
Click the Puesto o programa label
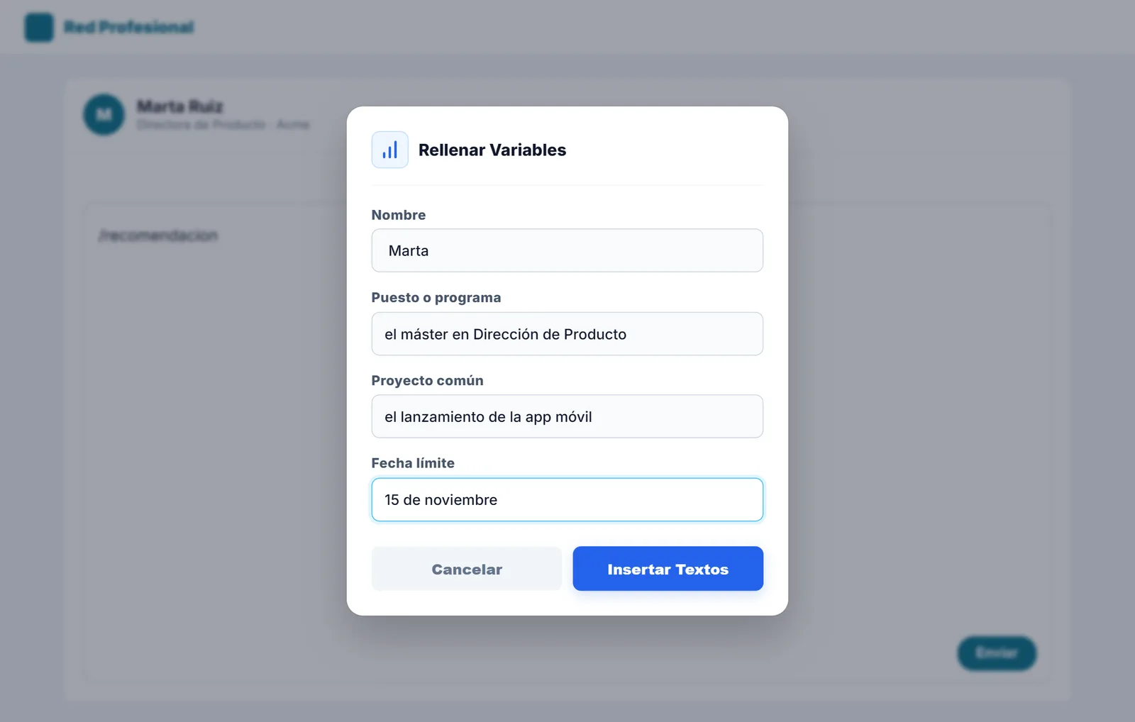tap(436, 298)
